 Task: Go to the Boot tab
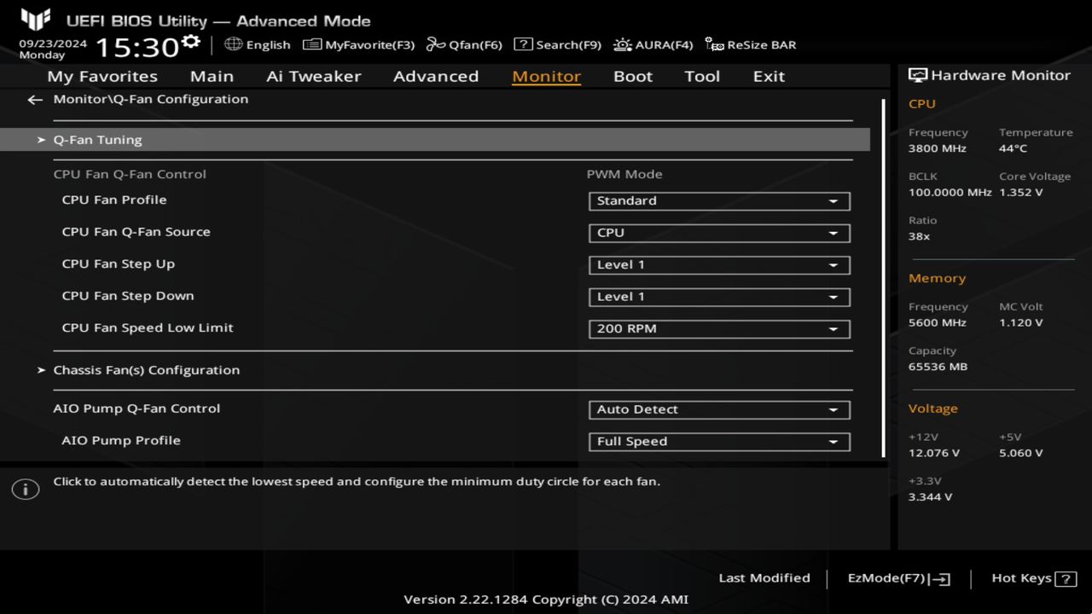click(633, 76)
